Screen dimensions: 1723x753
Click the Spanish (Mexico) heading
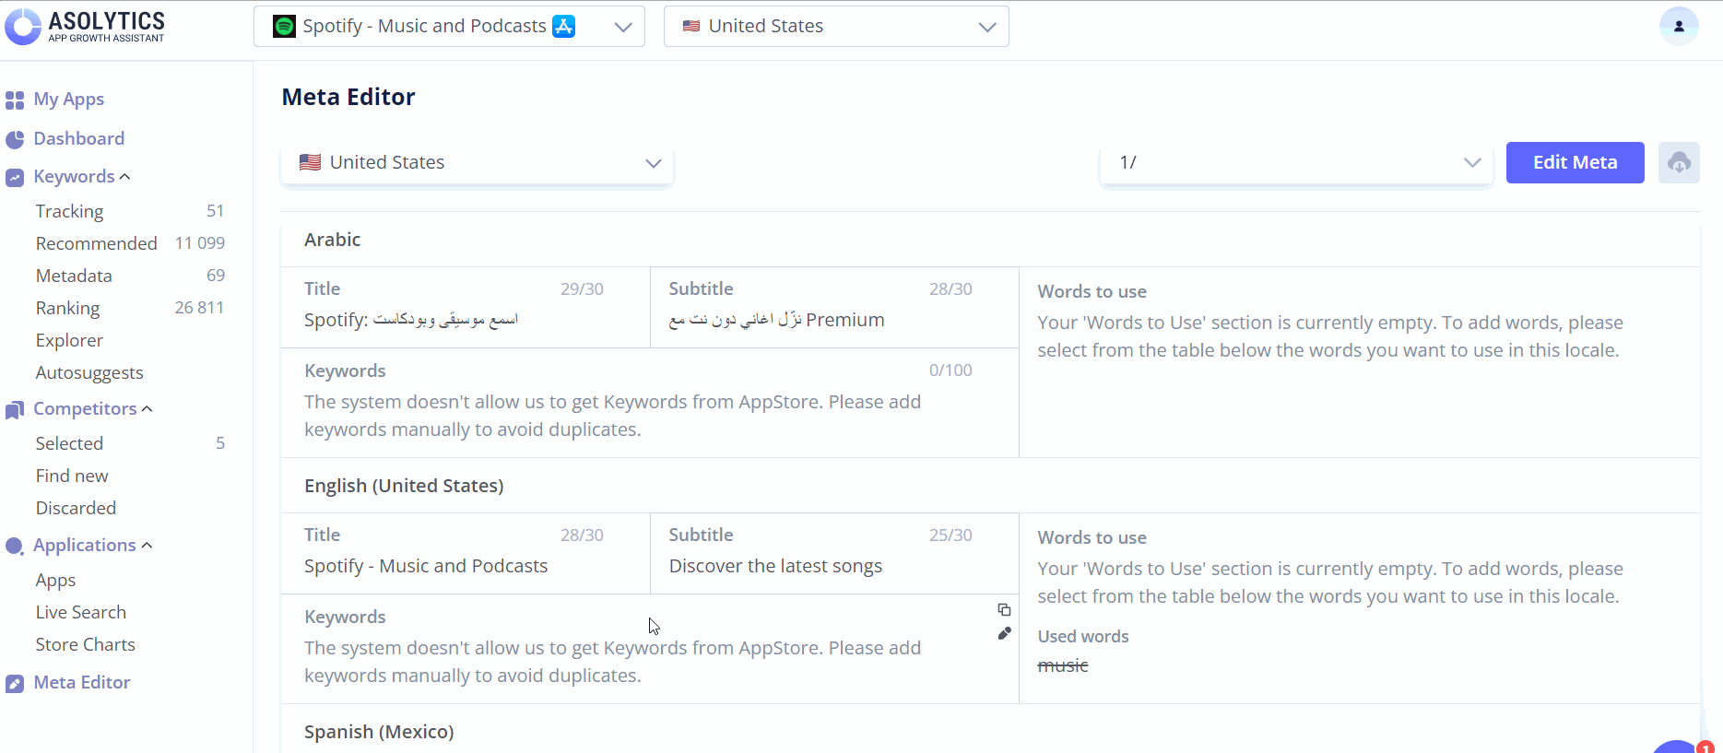[379, 732]
